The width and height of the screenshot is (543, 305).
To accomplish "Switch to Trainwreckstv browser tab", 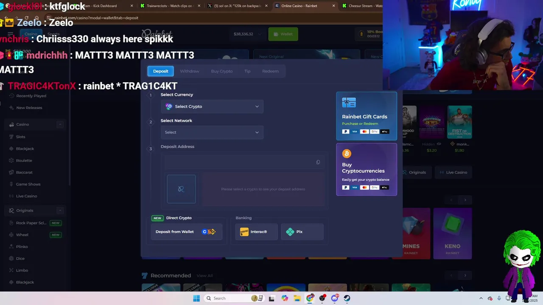I will click(170, 6).
